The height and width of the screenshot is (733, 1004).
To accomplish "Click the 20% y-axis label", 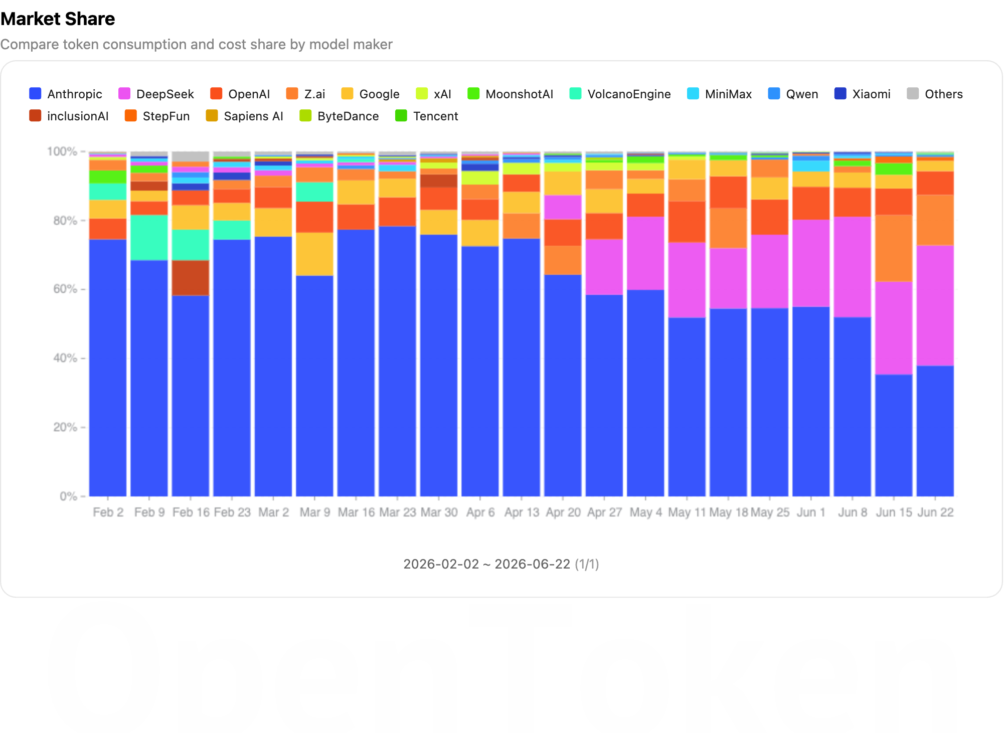I will 65,427.
